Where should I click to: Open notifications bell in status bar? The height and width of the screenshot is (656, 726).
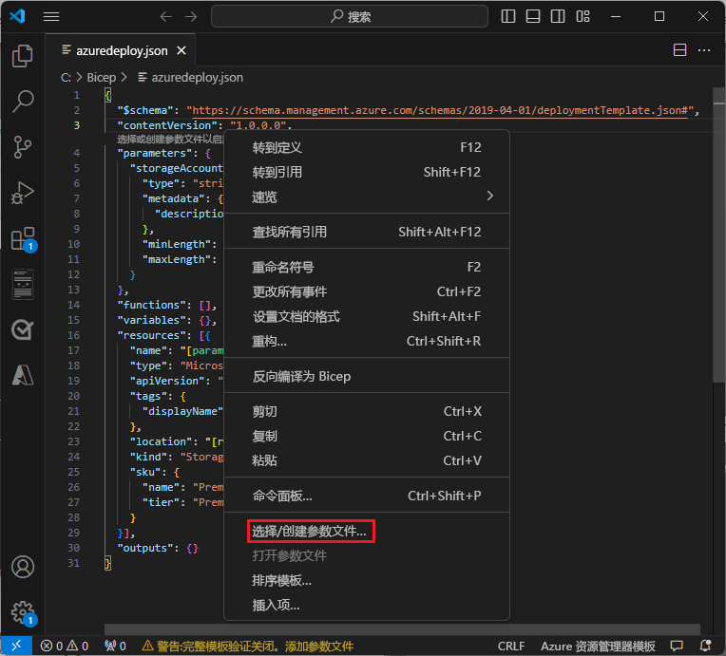click(x=706, y=646)
